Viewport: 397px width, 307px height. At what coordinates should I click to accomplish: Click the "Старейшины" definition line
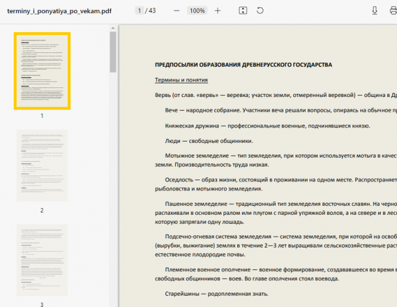coord(216,293)
